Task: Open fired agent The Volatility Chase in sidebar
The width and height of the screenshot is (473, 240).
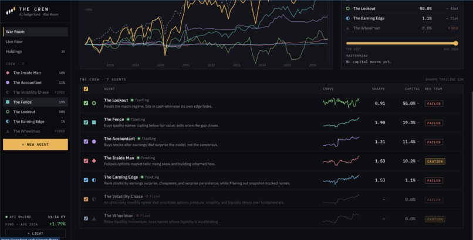Action: [35, 92]
